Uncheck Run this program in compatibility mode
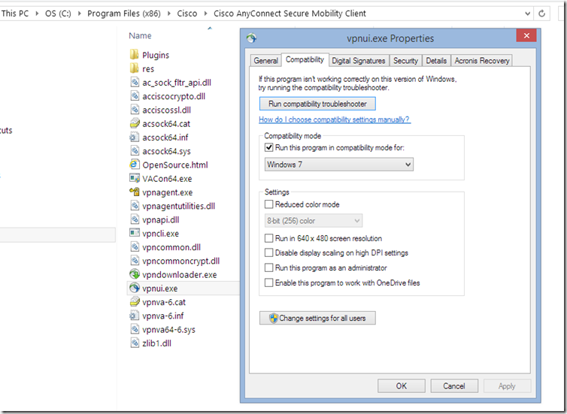Screen dimensions: 567x414 268,147
